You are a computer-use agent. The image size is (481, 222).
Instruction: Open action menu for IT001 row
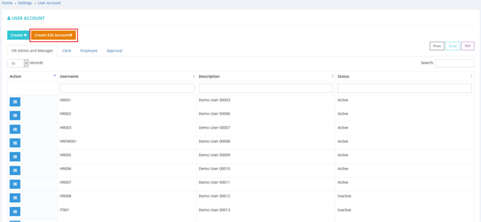(15, 211)
